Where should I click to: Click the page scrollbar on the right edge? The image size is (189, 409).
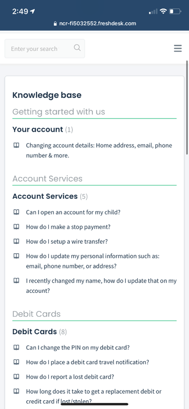click(x=187, y=108)
